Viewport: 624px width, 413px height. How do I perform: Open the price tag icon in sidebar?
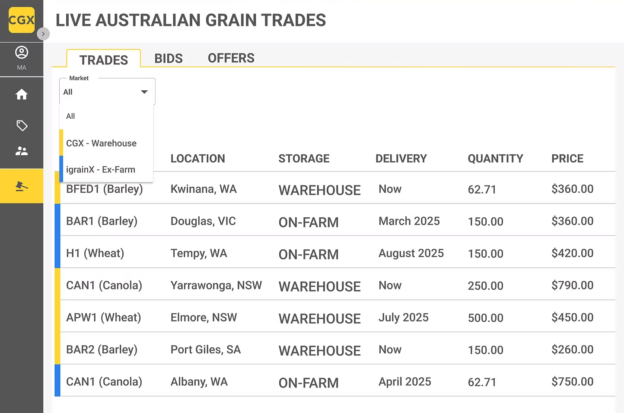(x=22, y=126)
